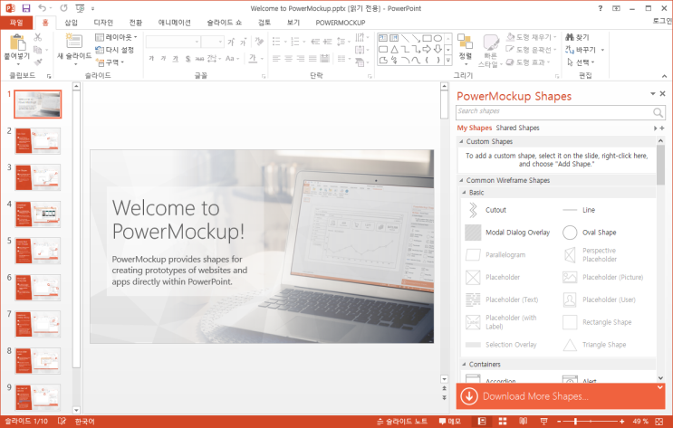Click the fit slide to window icon

click(659, 421)
